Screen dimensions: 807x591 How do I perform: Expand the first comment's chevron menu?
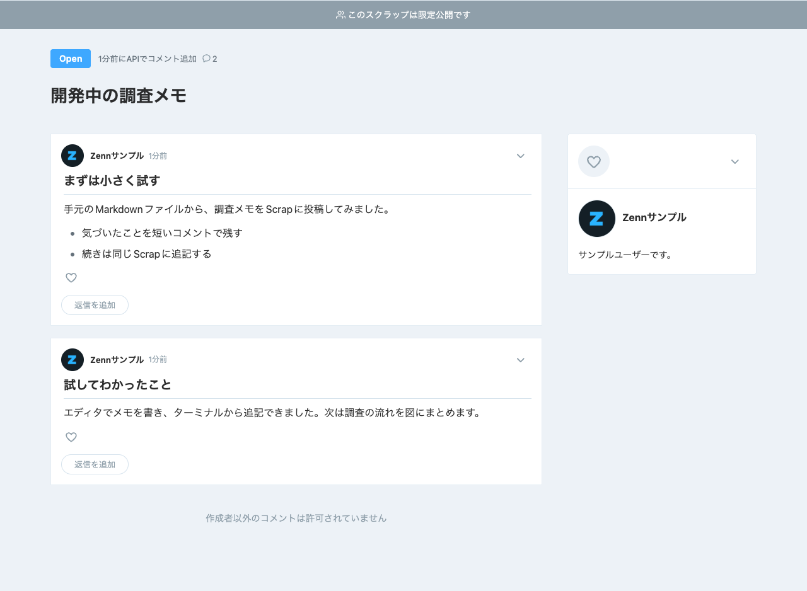(x=521, y=156)
